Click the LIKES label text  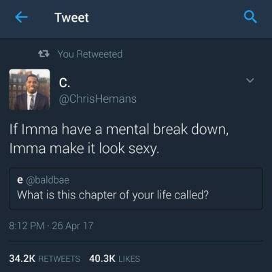[x=129, y=258]
